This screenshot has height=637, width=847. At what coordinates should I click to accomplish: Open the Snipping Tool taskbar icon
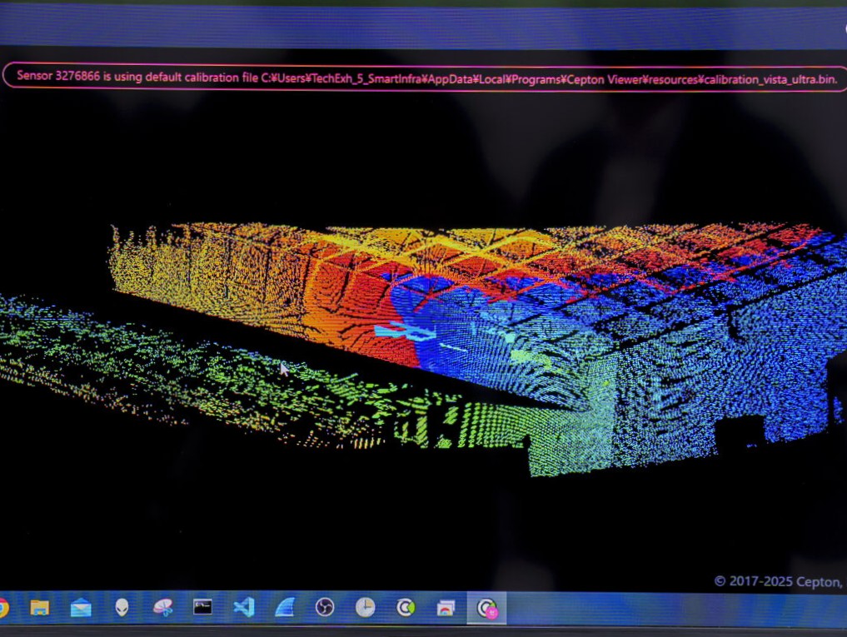tap(163, 608)
